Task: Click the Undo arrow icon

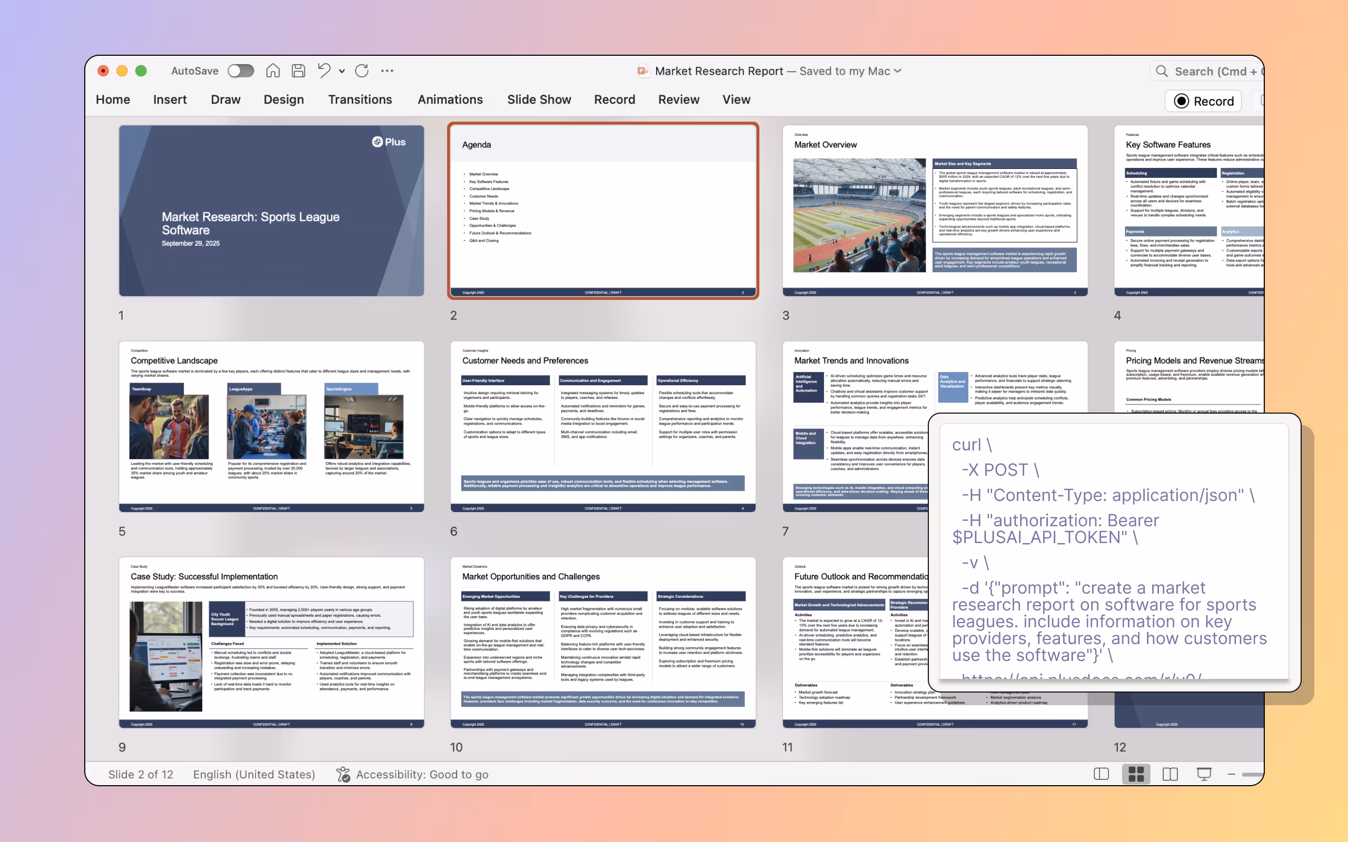Action: pyautogui.click(x=324, y=71)
